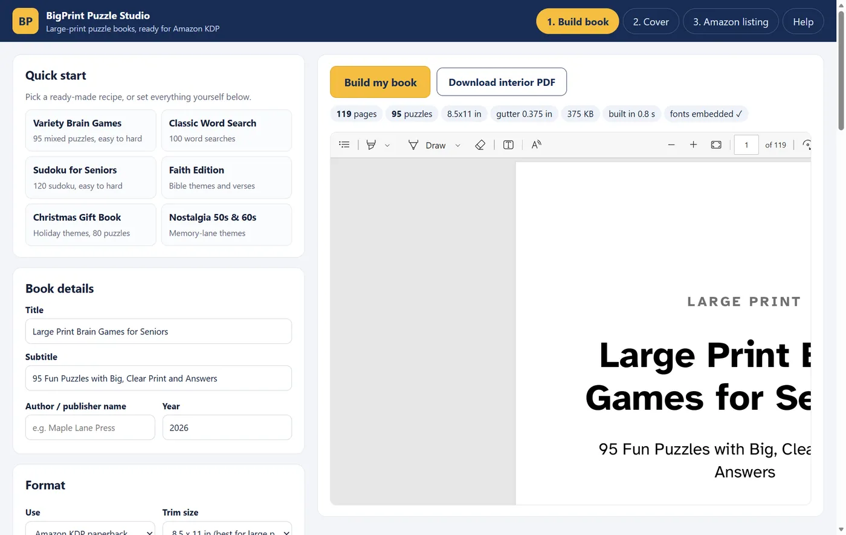Open the Trim size dropdown
Viewport: 846px width, 535px height.
click(x=227, y=528)
